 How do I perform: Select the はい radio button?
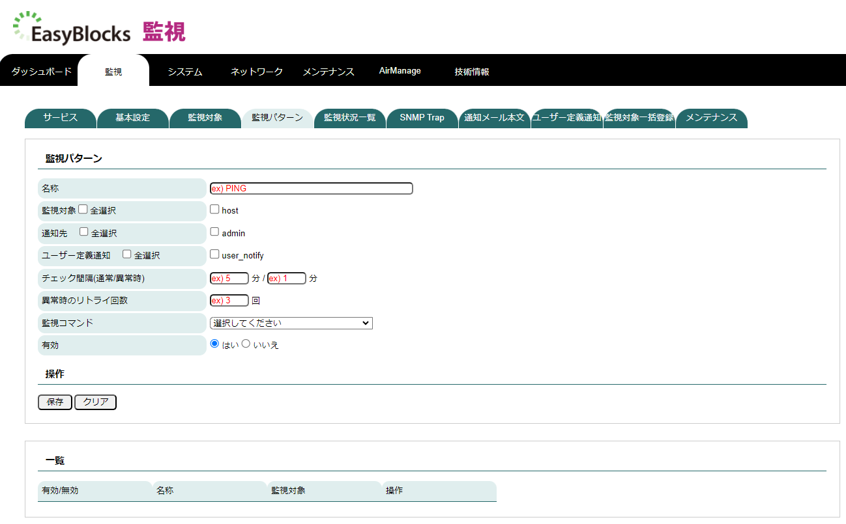[x=214, y=344]
